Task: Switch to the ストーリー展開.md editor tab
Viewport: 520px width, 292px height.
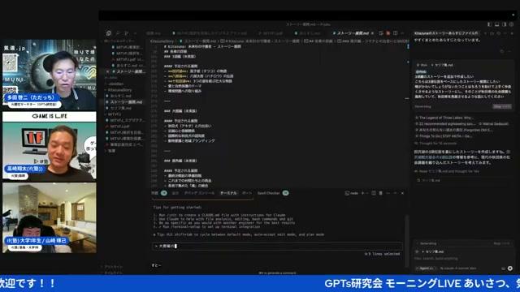Action: [353, 33]
